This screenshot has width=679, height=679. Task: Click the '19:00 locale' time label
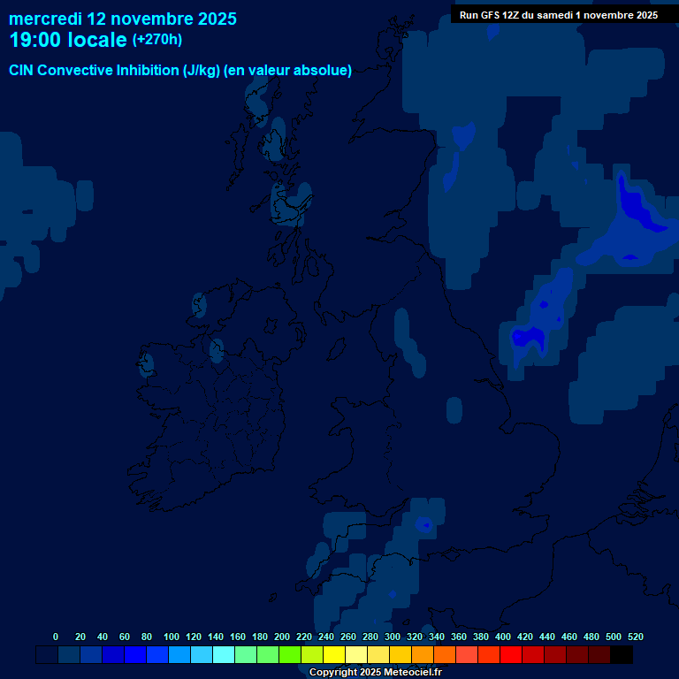68,40
